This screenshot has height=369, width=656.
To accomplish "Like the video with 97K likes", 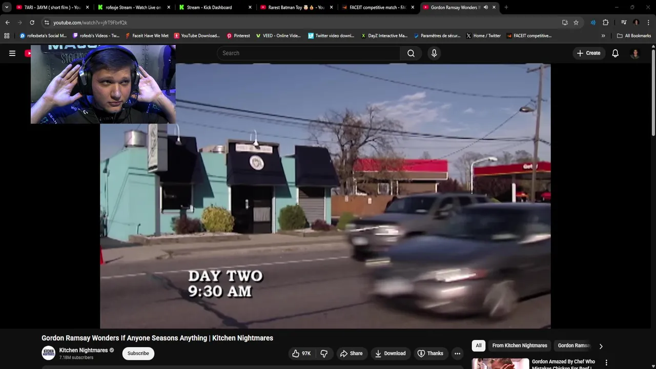I will [x=301, y=354].
